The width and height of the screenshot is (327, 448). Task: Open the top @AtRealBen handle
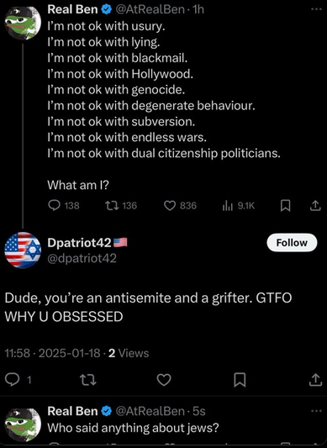point(150,9)
